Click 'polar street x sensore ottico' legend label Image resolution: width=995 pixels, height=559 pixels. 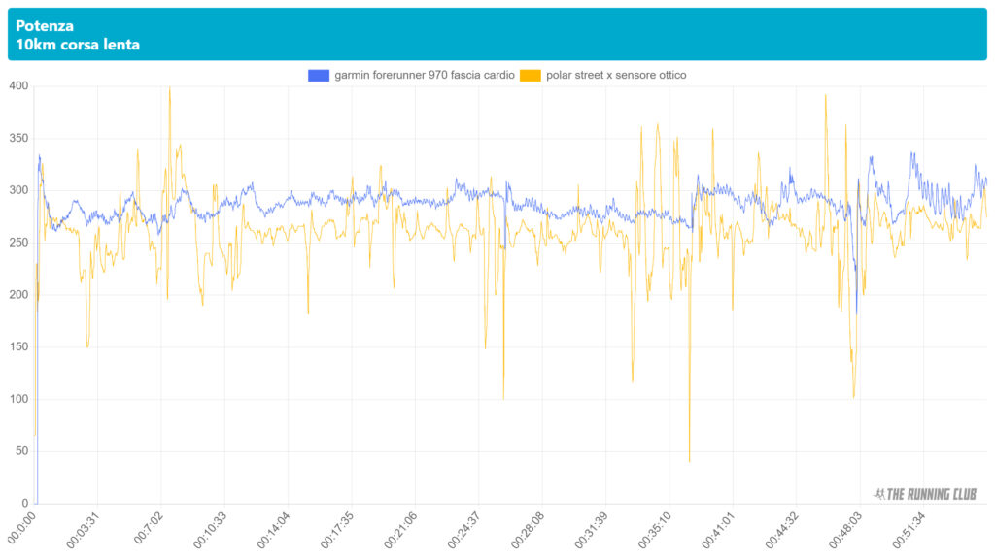tap(616, 75)
